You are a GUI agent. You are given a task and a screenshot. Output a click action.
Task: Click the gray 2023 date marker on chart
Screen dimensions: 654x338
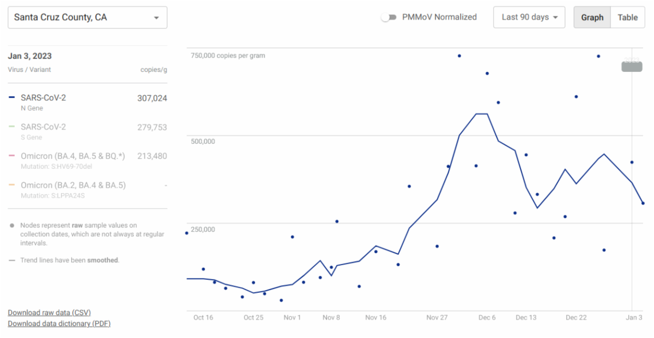coord(632,66)
